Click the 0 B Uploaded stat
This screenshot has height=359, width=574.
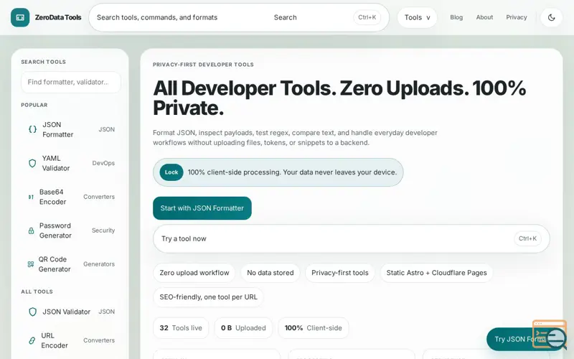tap(243, 328)
